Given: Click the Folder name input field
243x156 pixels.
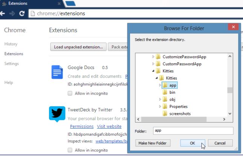Looking at the screenshot, I should click(x=193, y=131).
